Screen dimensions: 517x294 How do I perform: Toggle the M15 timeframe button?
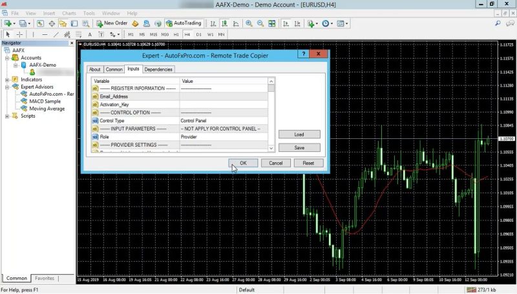[153, 34]
